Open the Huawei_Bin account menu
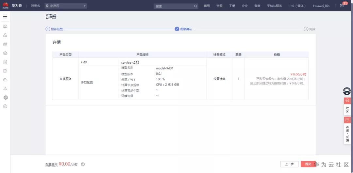 click(x=321, y=6)
